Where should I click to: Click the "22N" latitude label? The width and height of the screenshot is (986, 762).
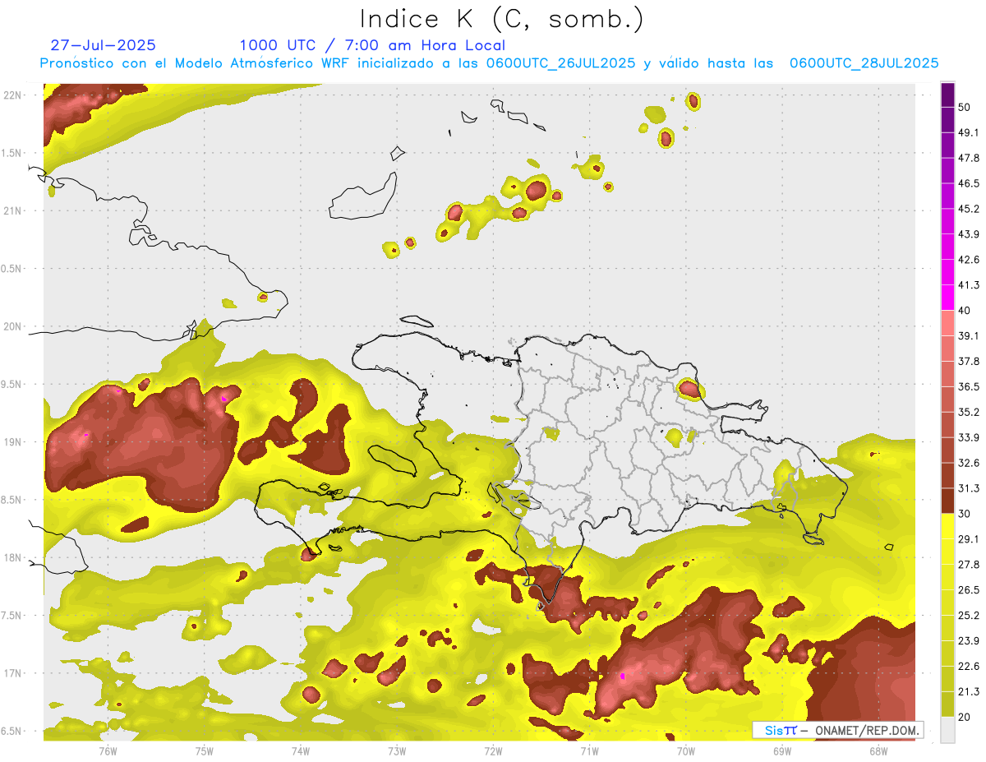tap(12, 95)
